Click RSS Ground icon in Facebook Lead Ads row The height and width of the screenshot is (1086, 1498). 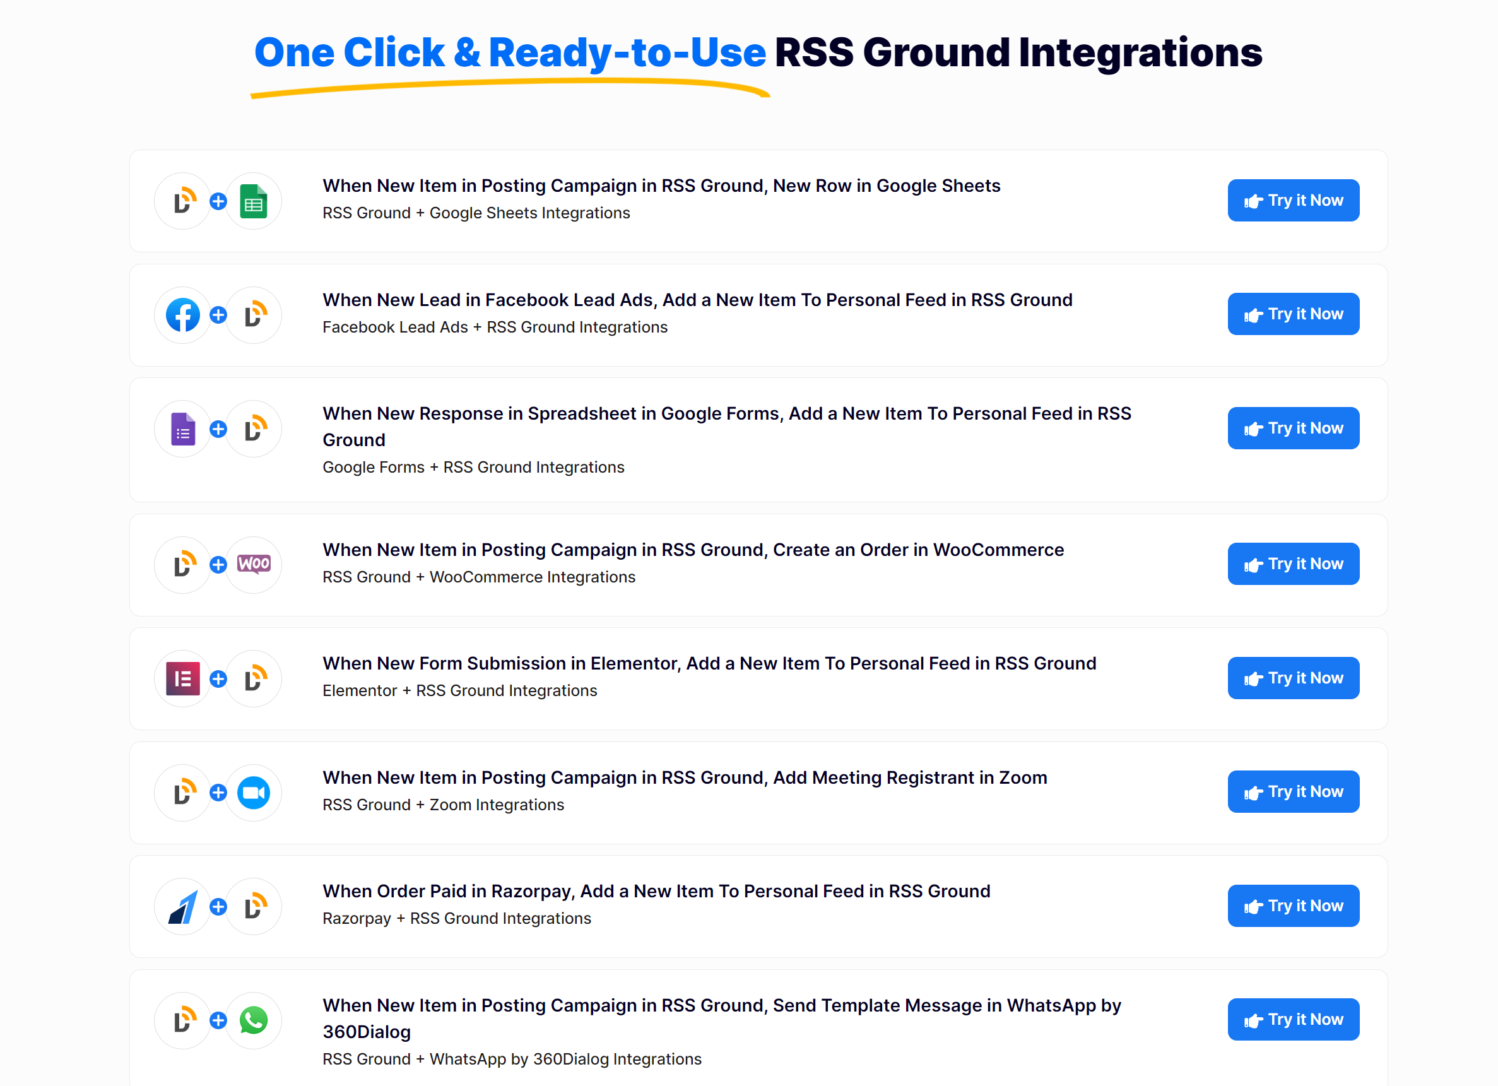pyautogui.click(x=254, y=315)
